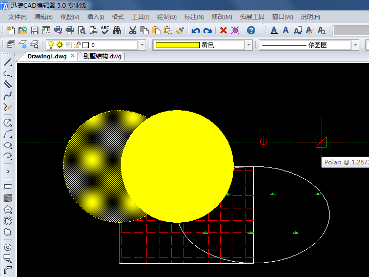Open the 绘制(D) menu
This screenshot has width=369, height=277.
click(x=167, y=17)
